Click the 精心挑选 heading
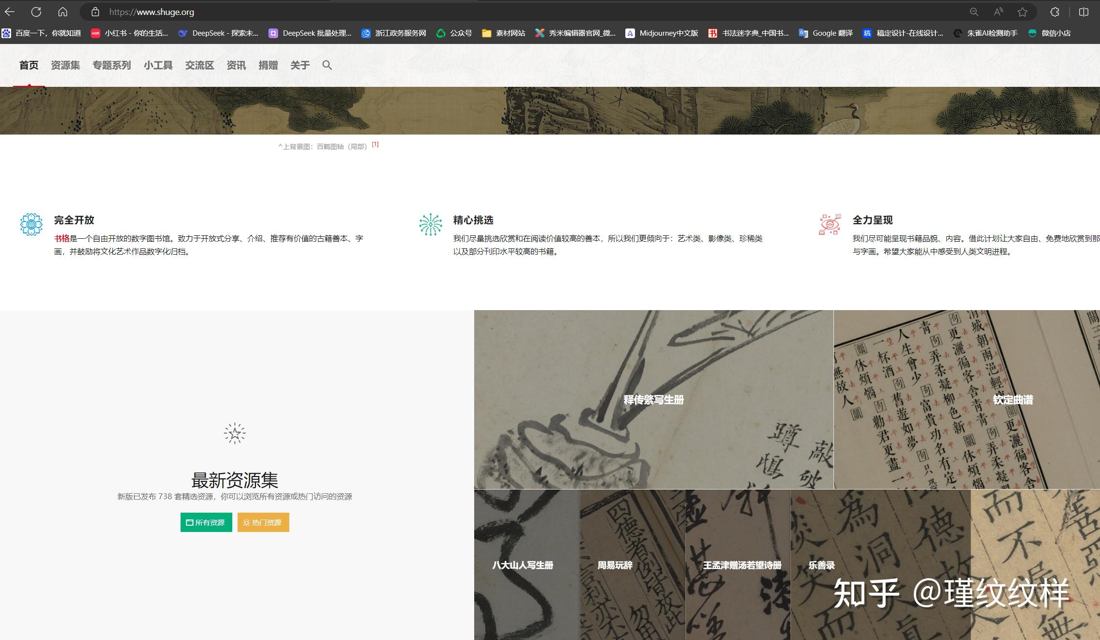The image size is (1100, 640). pos(473,220)
